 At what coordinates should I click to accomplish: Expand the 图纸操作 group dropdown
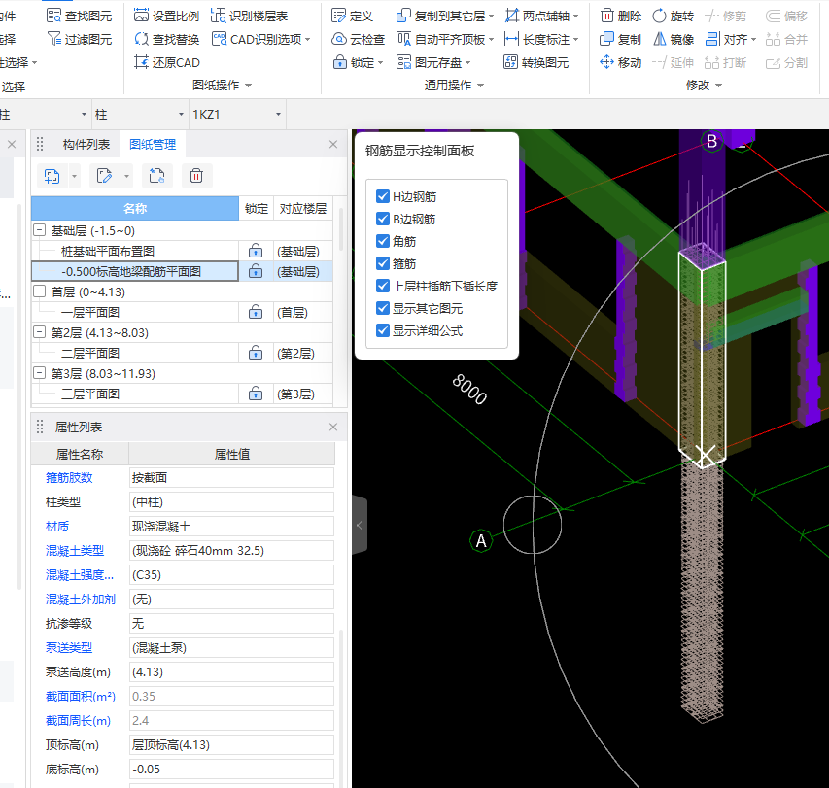[249, 86]
